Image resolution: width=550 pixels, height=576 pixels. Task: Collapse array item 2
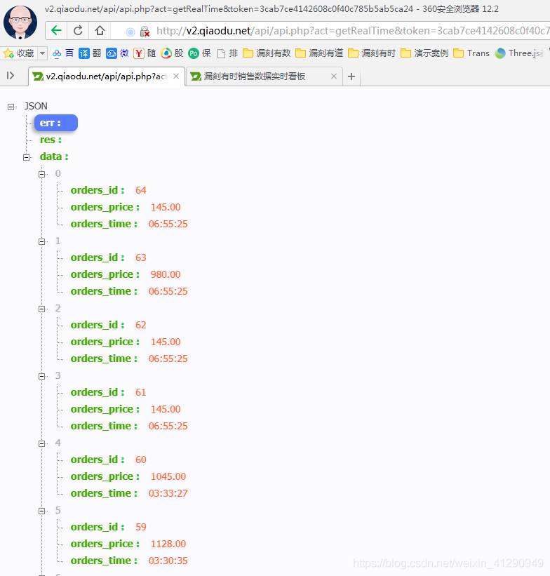click(42, 309)
